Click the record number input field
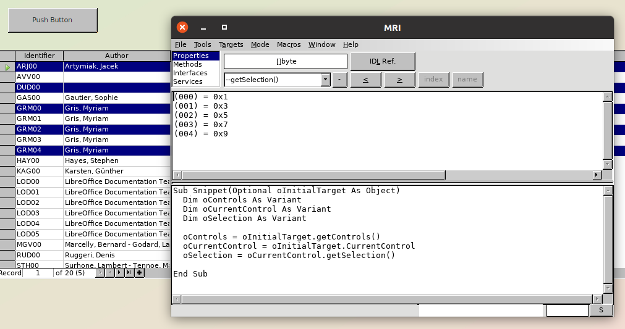Image resolution: width=625 pixels, height=329 pixels. 38,273
